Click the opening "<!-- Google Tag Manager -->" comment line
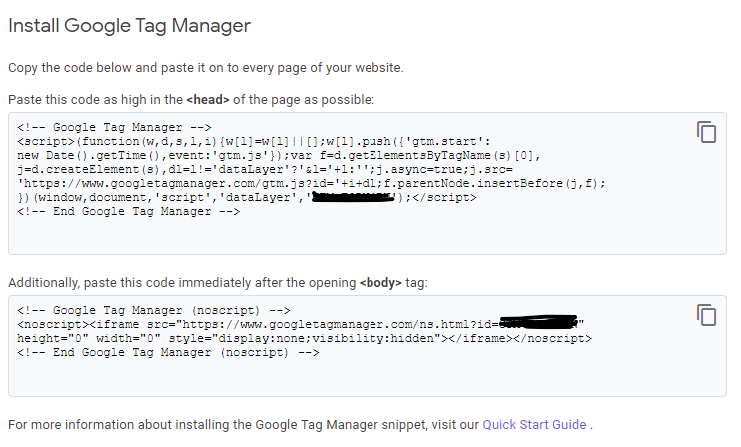This screenshot has width=741, height=447. [114, 128]
